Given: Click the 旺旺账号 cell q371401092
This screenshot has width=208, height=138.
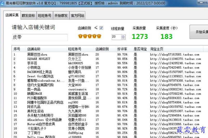Looking at the screenshot, I should (76, 76).
